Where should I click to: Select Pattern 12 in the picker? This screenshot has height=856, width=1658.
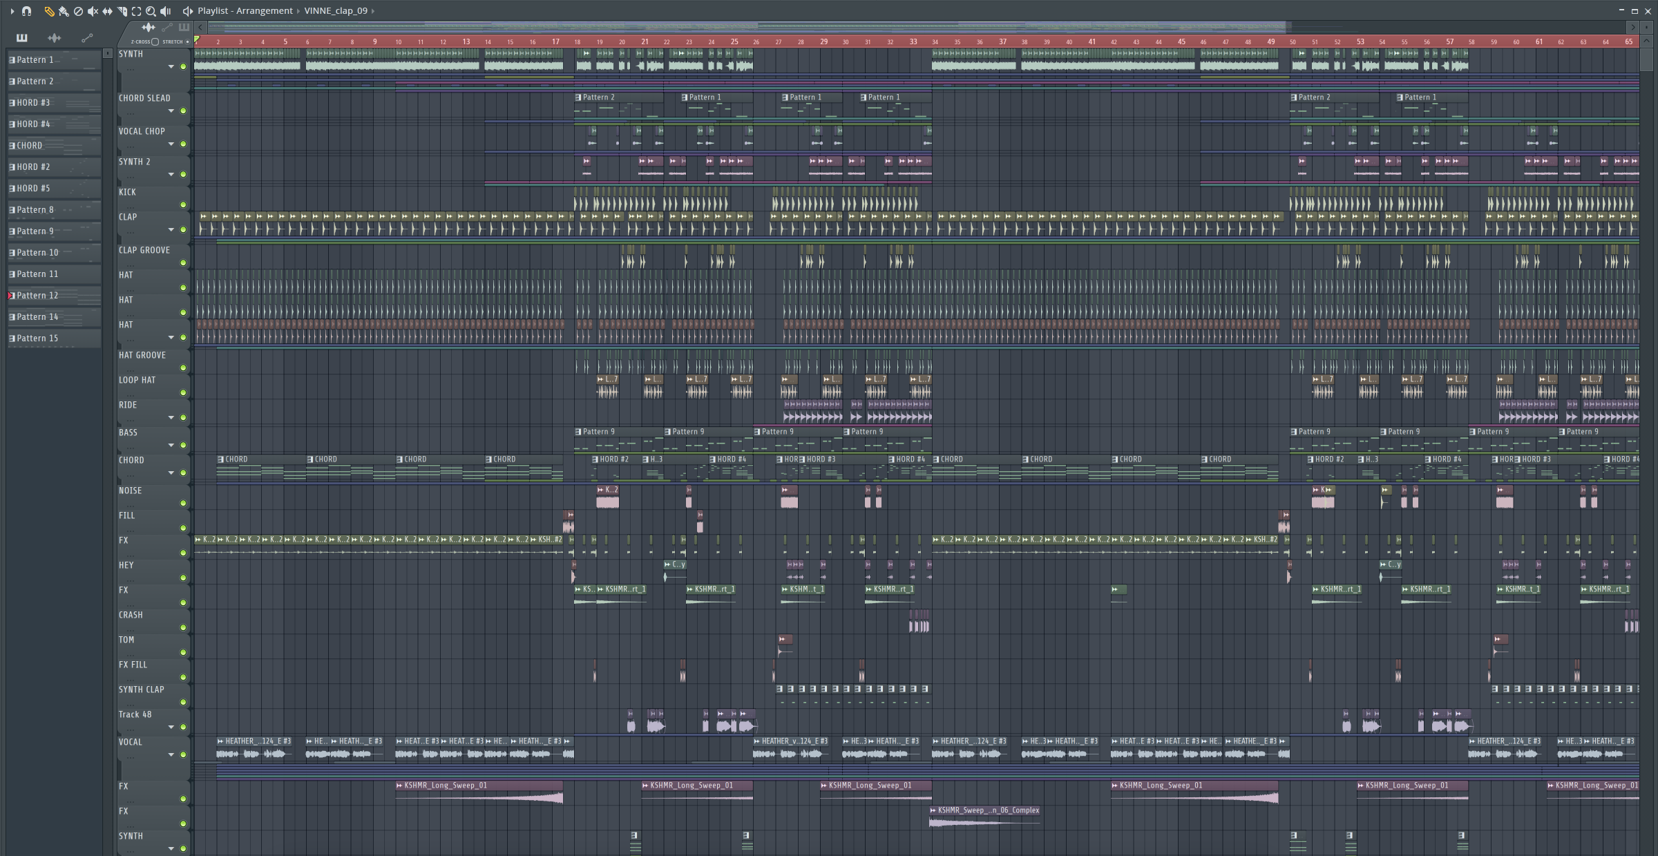[x=55, y=296]
